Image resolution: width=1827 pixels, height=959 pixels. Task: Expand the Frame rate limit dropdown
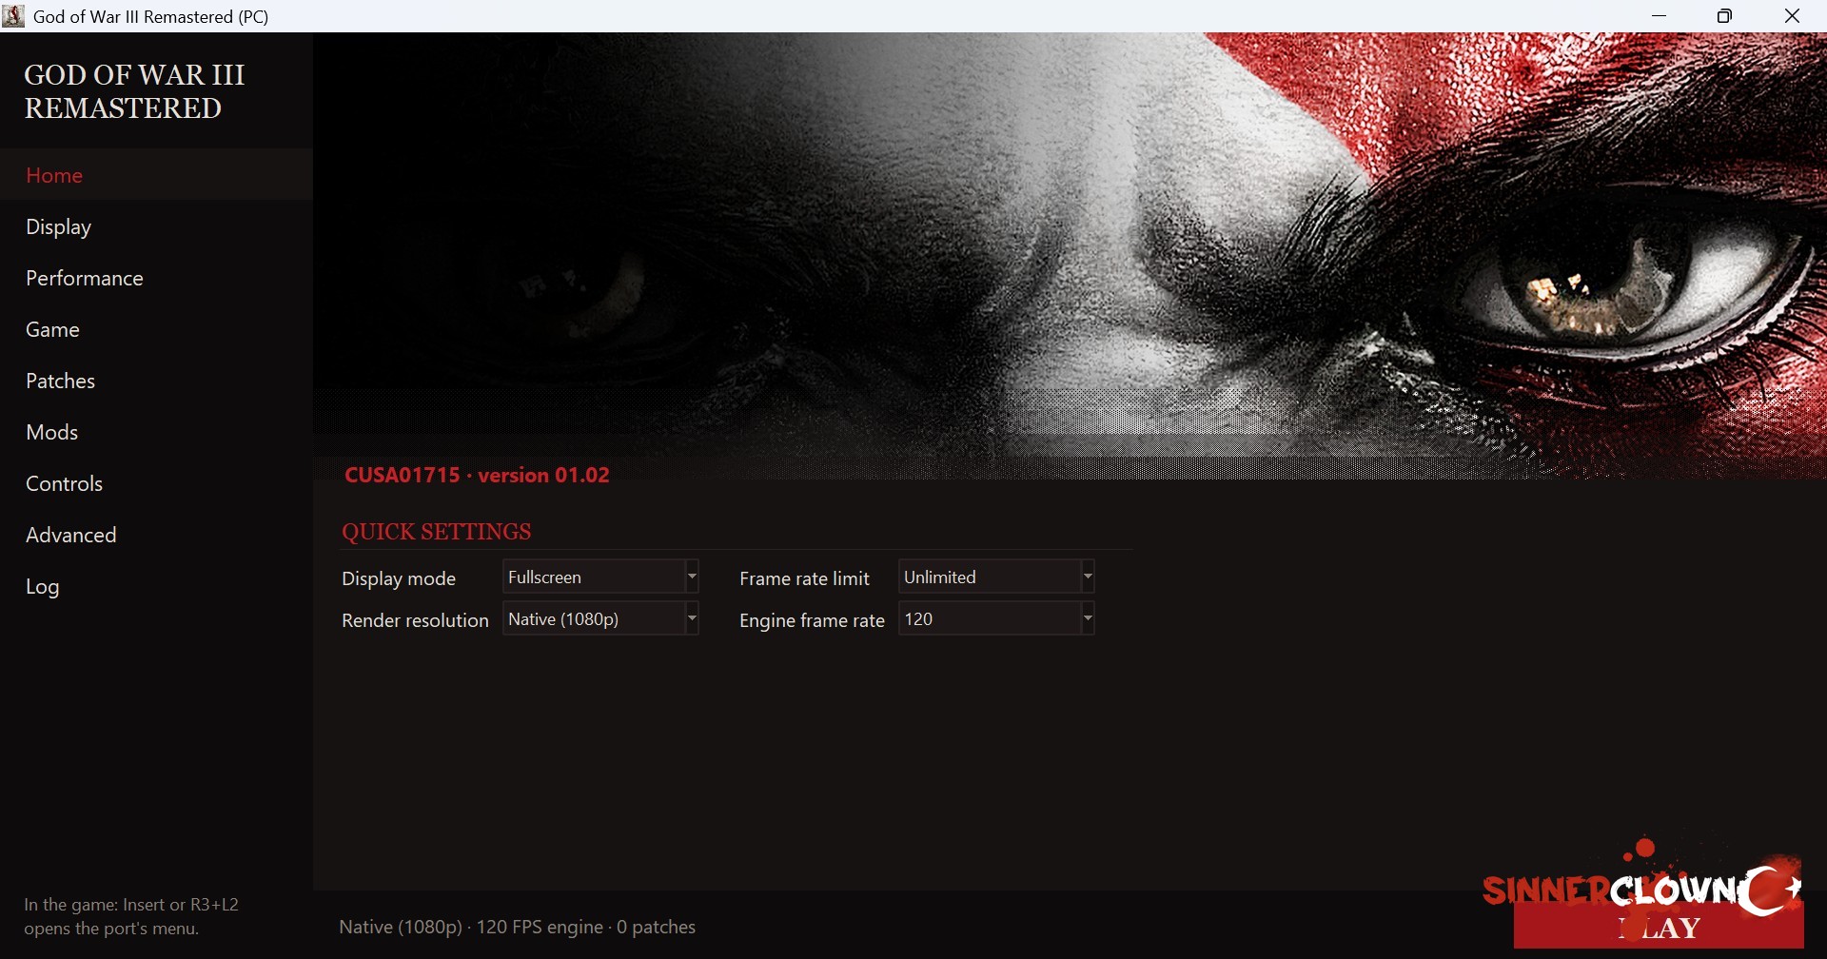(x=997, y=577)
